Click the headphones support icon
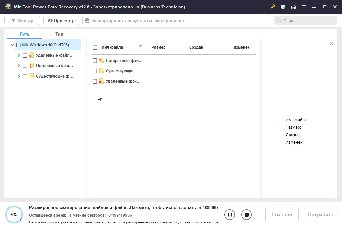342x228 pixels. pyautogui.click(x=293, y=7)
